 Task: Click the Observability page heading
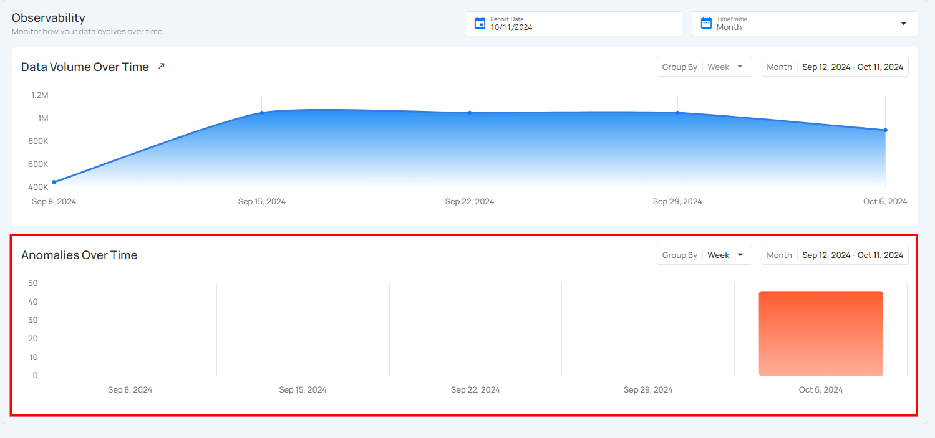tap(49, 17)
